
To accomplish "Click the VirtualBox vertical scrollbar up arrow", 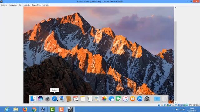I will (x=175, y=8).
